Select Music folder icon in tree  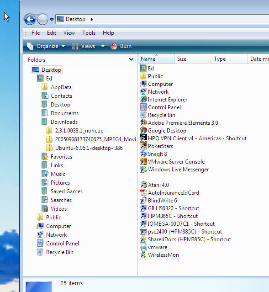[x=45, y=174]
